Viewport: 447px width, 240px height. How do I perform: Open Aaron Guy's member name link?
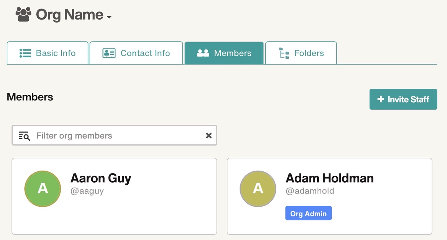[x=101, y=178]
